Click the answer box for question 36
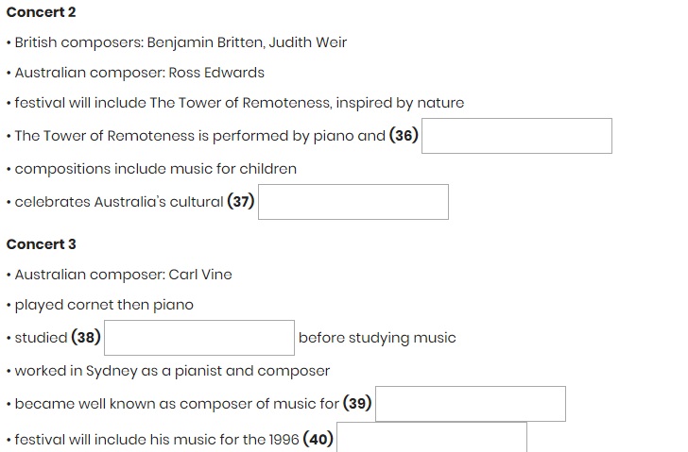This screenshot has height=452, width=688. pos(517,136)
